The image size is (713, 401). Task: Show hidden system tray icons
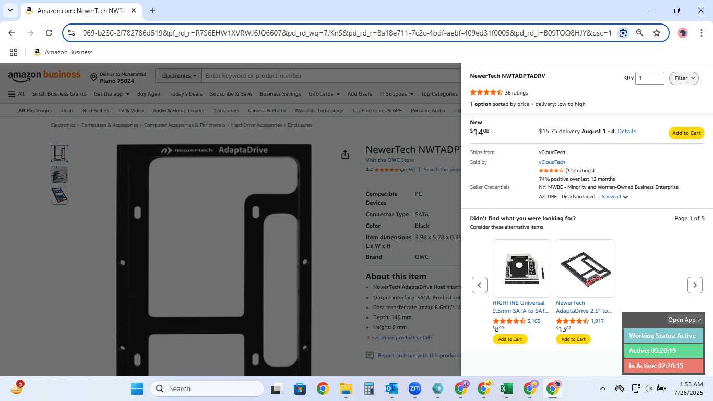(x=603, y=388)
